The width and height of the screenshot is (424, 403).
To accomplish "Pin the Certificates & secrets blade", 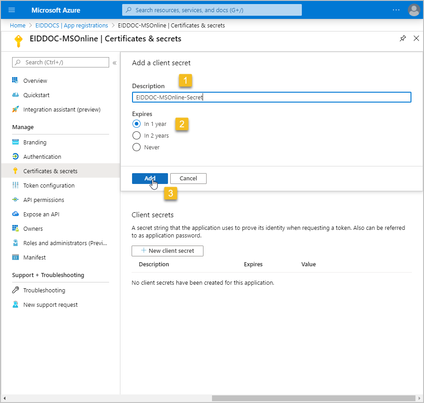I will tap(402, 39).
